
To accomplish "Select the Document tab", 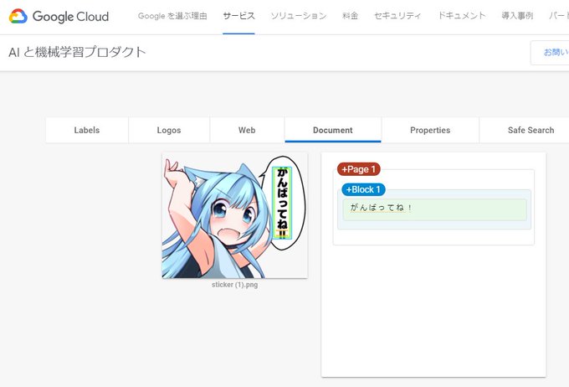I will [333, 130].
